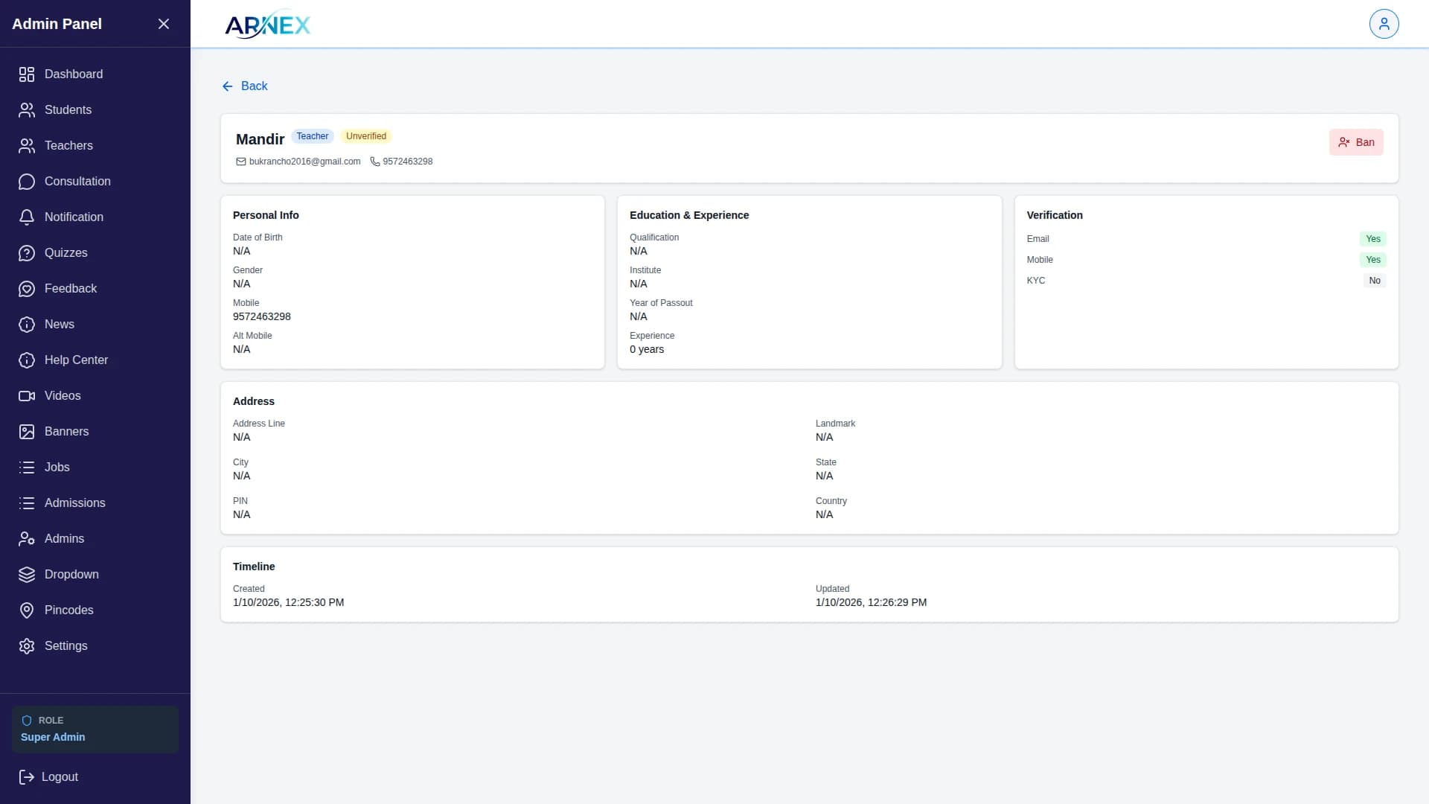Click the Consultation chat bubble icon
Screen dimensions: 1429x804
pos(27,182)
